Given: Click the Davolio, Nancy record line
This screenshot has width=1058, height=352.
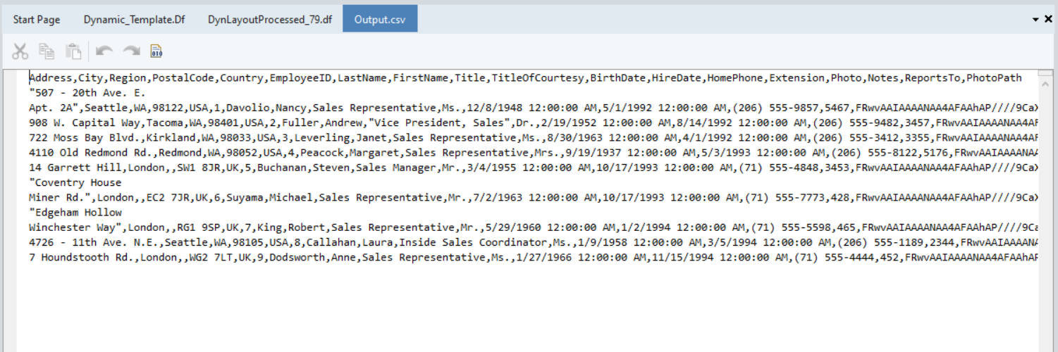Looking at the screenshot, I should coord(352,108).
